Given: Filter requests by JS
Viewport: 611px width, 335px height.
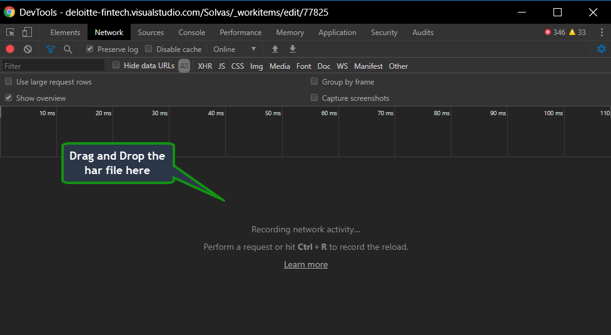Looking at the screenshot, I should click(x=222, y=66).
